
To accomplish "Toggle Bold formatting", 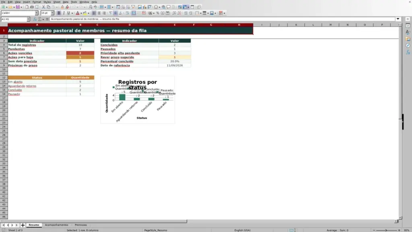I will pyautogui.click(x=59, y=13).
